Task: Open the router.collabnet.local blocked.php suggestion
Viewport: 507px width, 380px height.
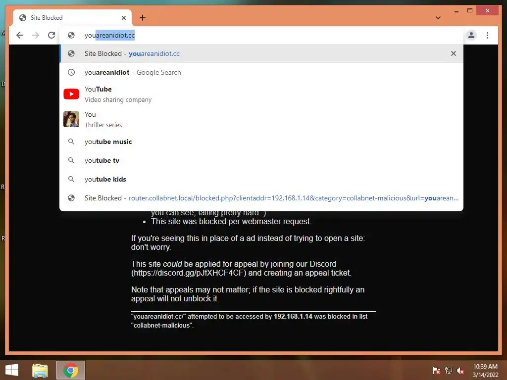Action: coord(261,198)
